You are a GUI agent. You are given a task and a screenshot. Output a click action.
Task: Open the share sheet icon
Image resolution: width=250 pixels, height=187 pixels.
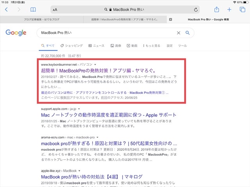point(216,9)
